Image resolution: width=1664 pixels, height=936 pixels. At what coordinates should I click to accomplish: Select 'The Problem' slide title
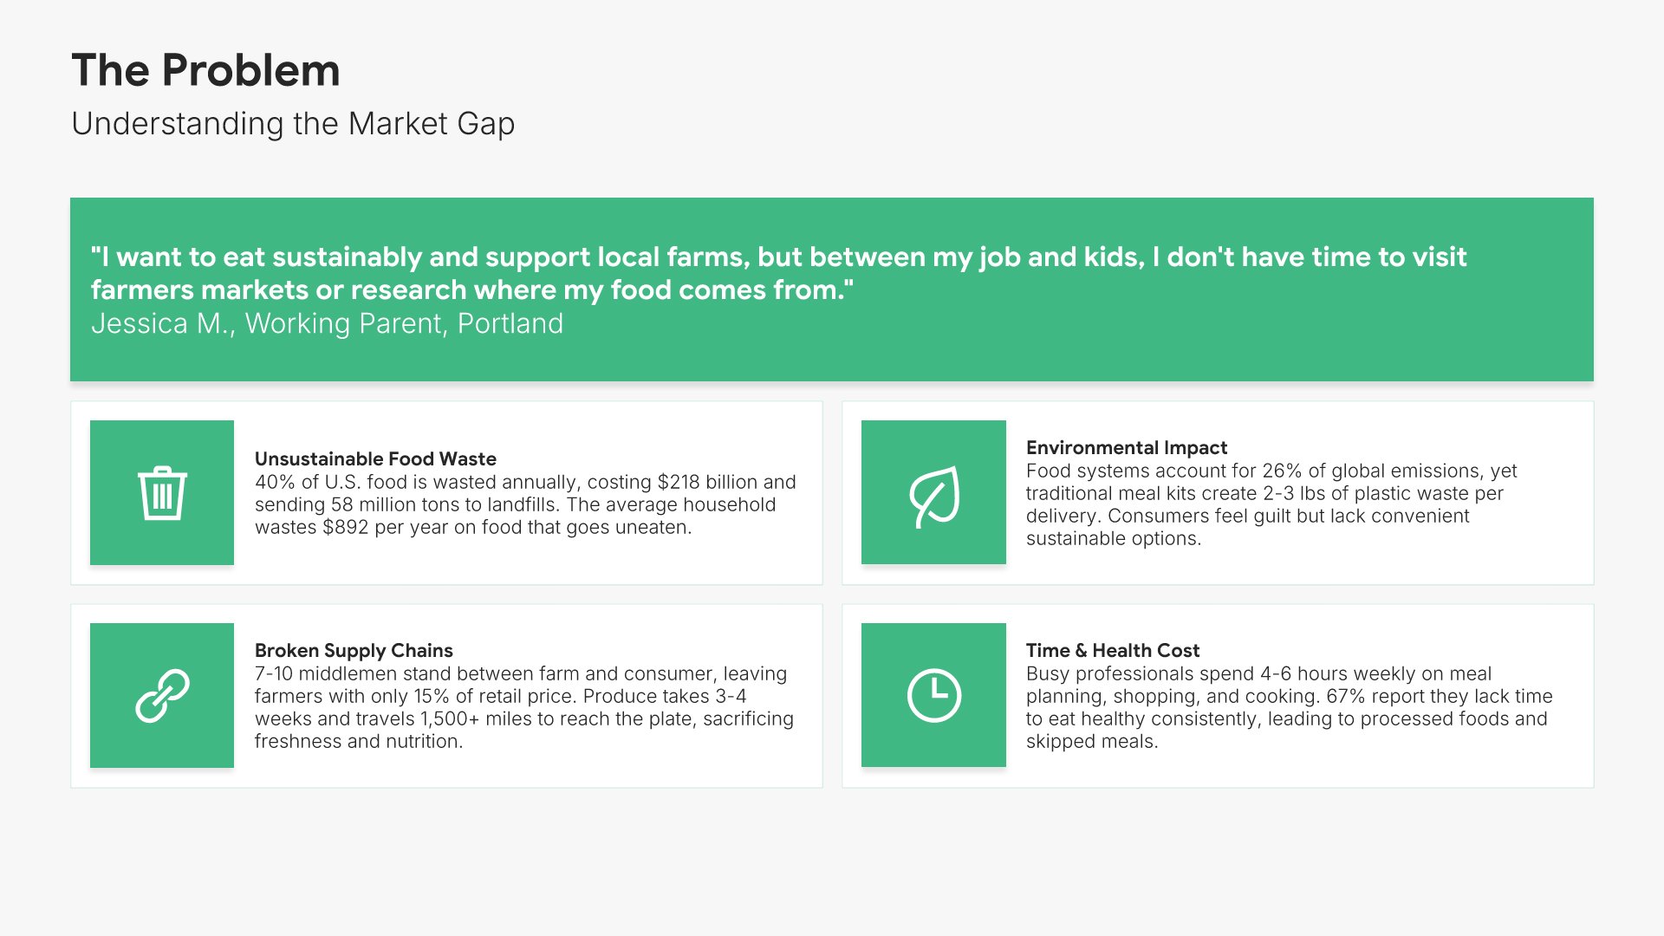click(x=205, y=70)
